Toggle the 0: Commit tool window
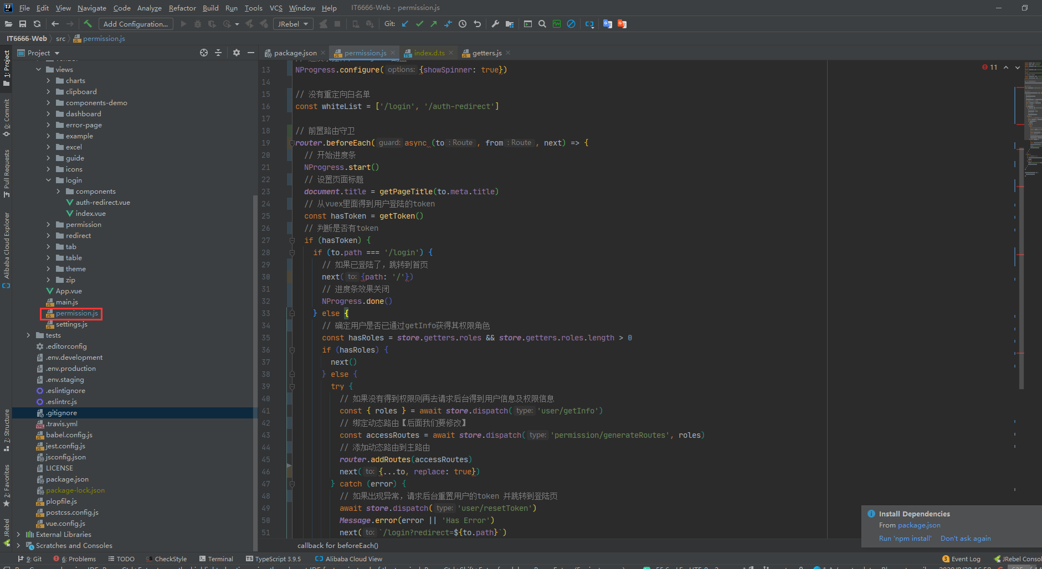 6,117
